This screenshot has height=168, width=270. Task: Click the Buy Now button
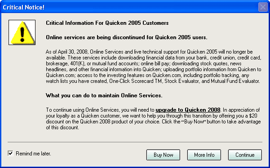pyautogui.click(x=163, y=155)
